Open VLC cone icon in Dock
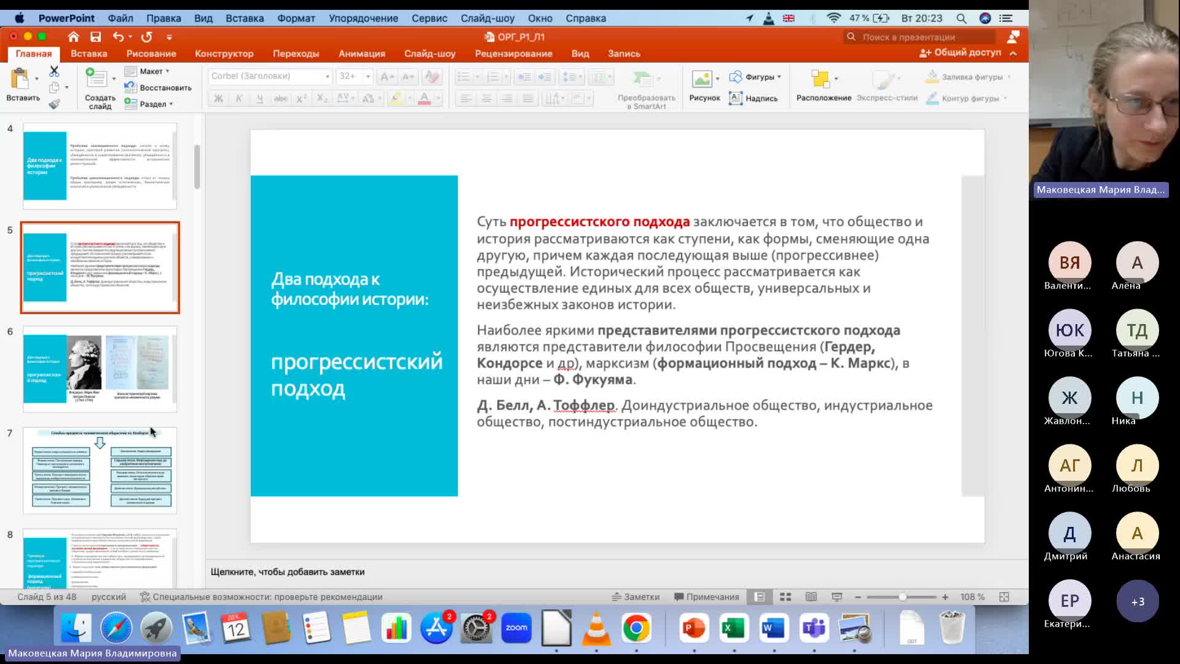The width and height of the screenshot is (1180, 664). pos(596,628)
